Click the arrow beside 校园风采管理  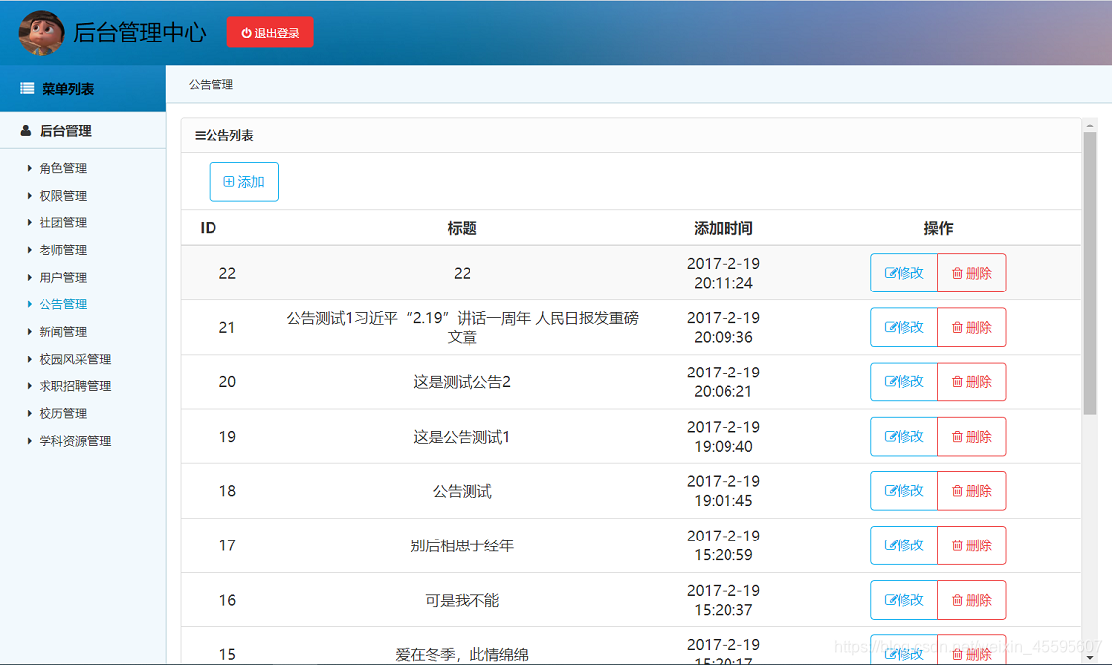click(x=29, y=359)
